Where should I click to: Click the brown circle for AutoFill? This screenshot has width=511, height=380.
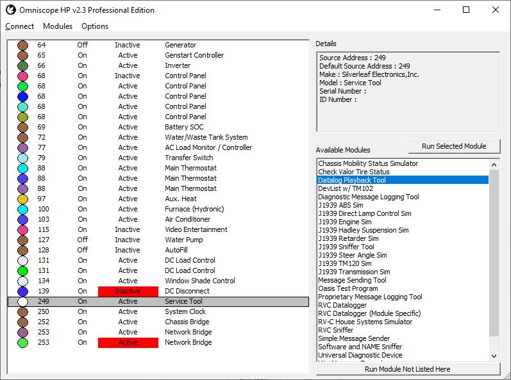click(x=23, y=251)
